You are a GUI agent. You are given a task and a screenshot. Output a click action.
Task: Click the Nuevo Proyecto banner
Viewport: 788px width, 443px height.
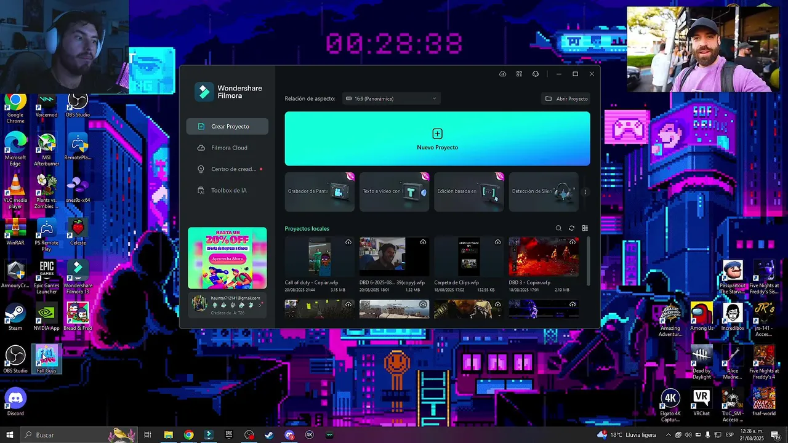click(x=437, y=138)
